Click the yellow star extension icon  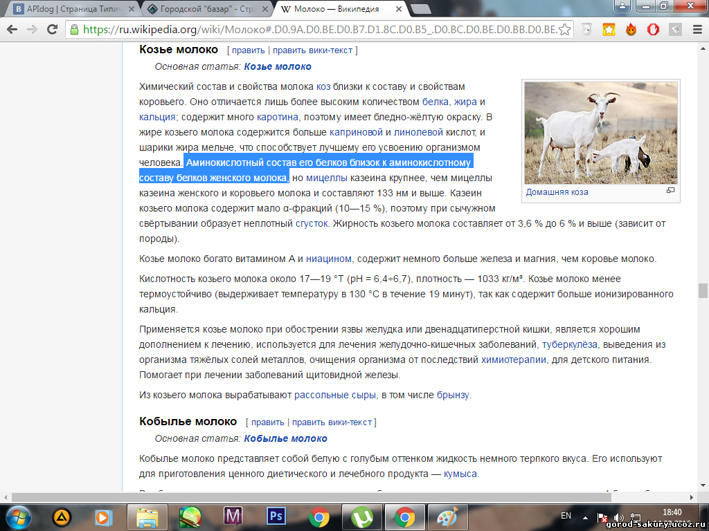pos(609,30)
